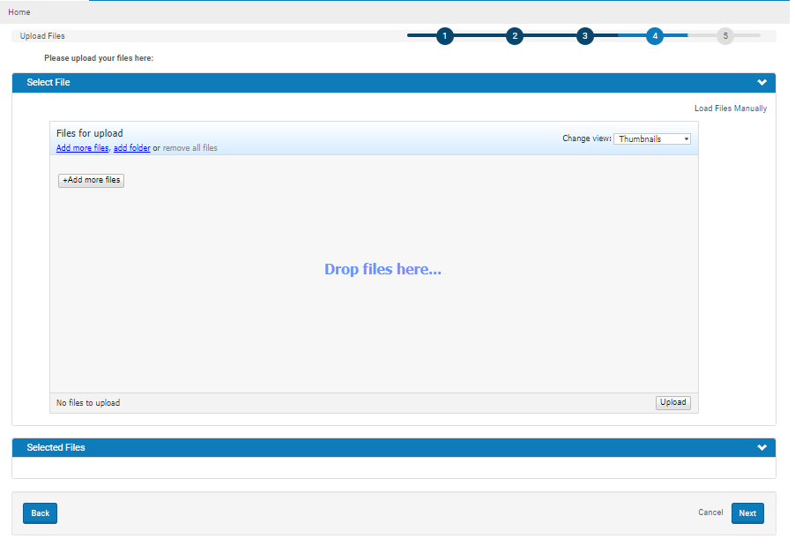Click the Back button
This screenshot has width=795, height=546.
coord(40,513)
